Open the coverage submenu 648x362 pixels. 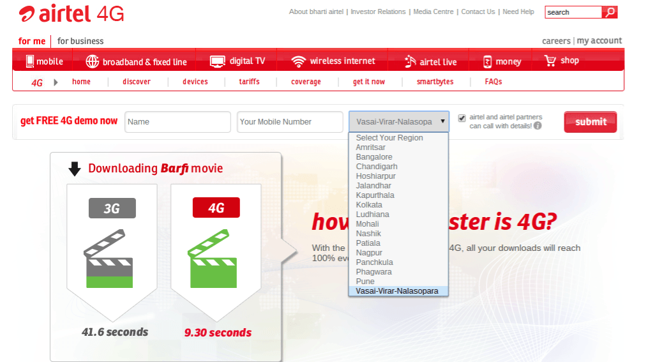pos(306,82)
